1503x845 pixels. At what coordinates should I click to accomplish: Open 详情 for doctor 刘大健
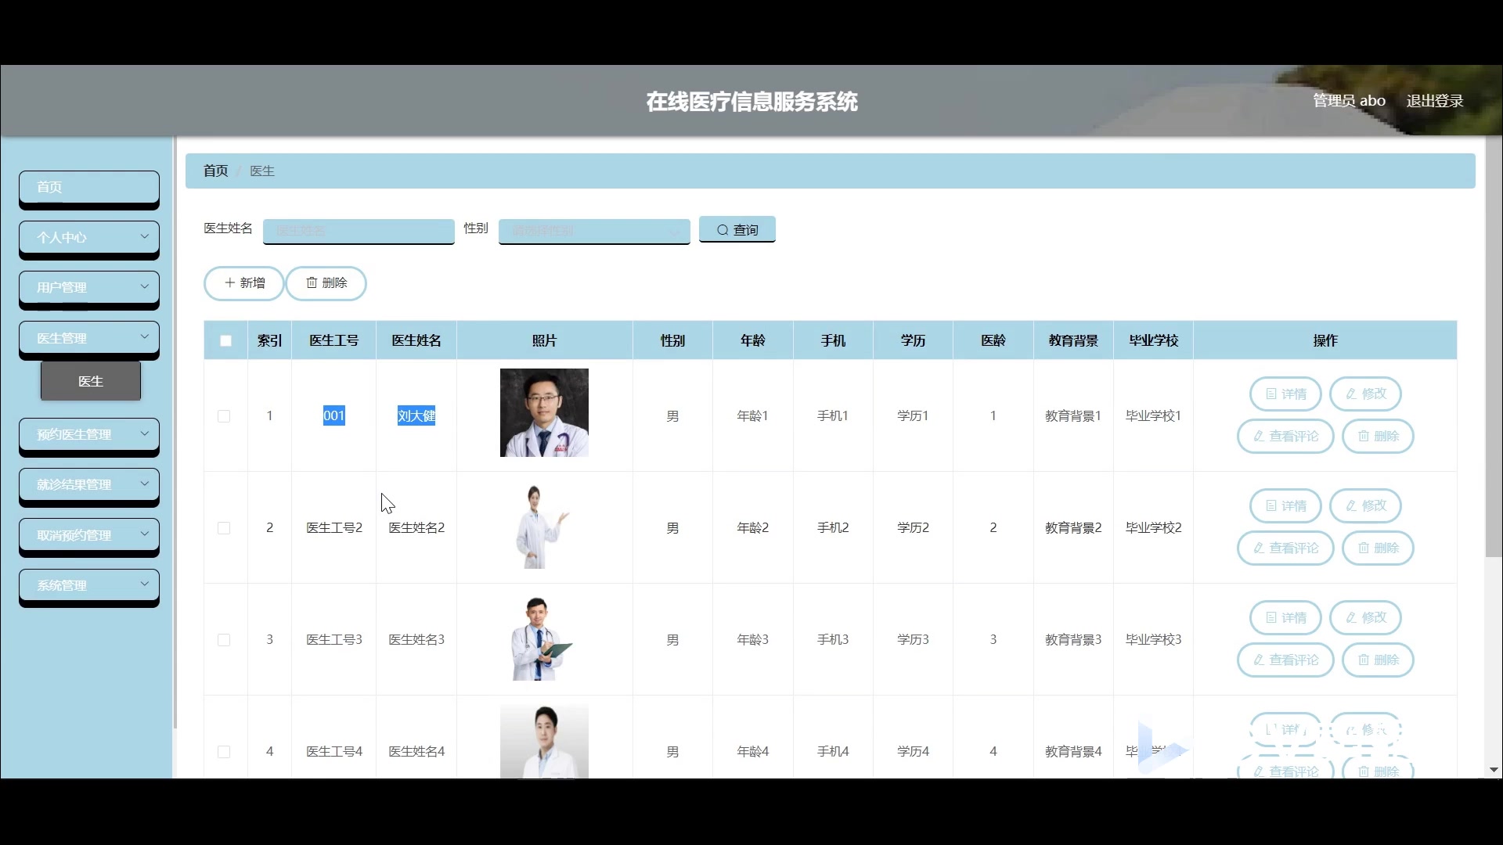pos(1284,394)
